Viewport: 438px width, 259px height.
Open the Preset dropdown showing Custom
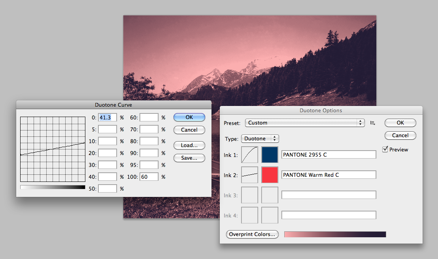point(304,123)
